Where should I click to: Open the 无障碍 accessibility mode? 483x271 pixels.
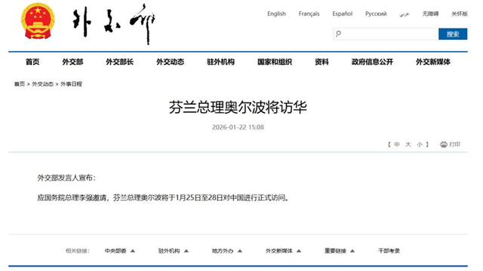click(430, 14)
